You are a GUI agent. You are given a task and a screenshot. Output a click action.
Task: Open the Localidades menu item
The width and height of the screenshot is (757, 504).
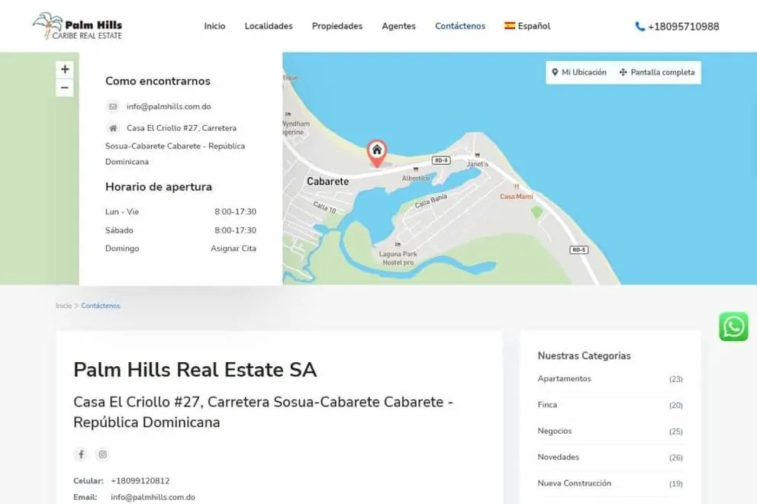pos(269,26)
